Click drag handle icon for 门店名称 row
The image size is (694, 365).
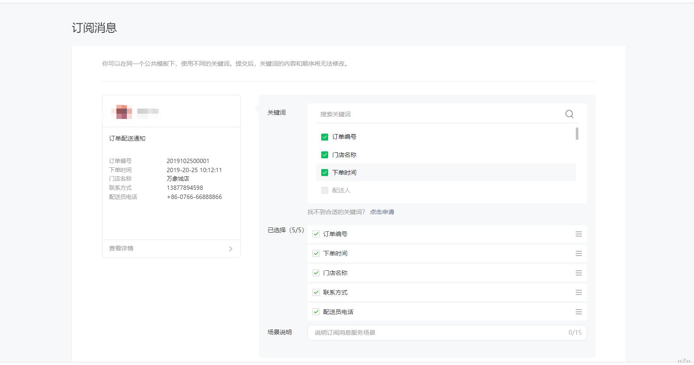578,273
